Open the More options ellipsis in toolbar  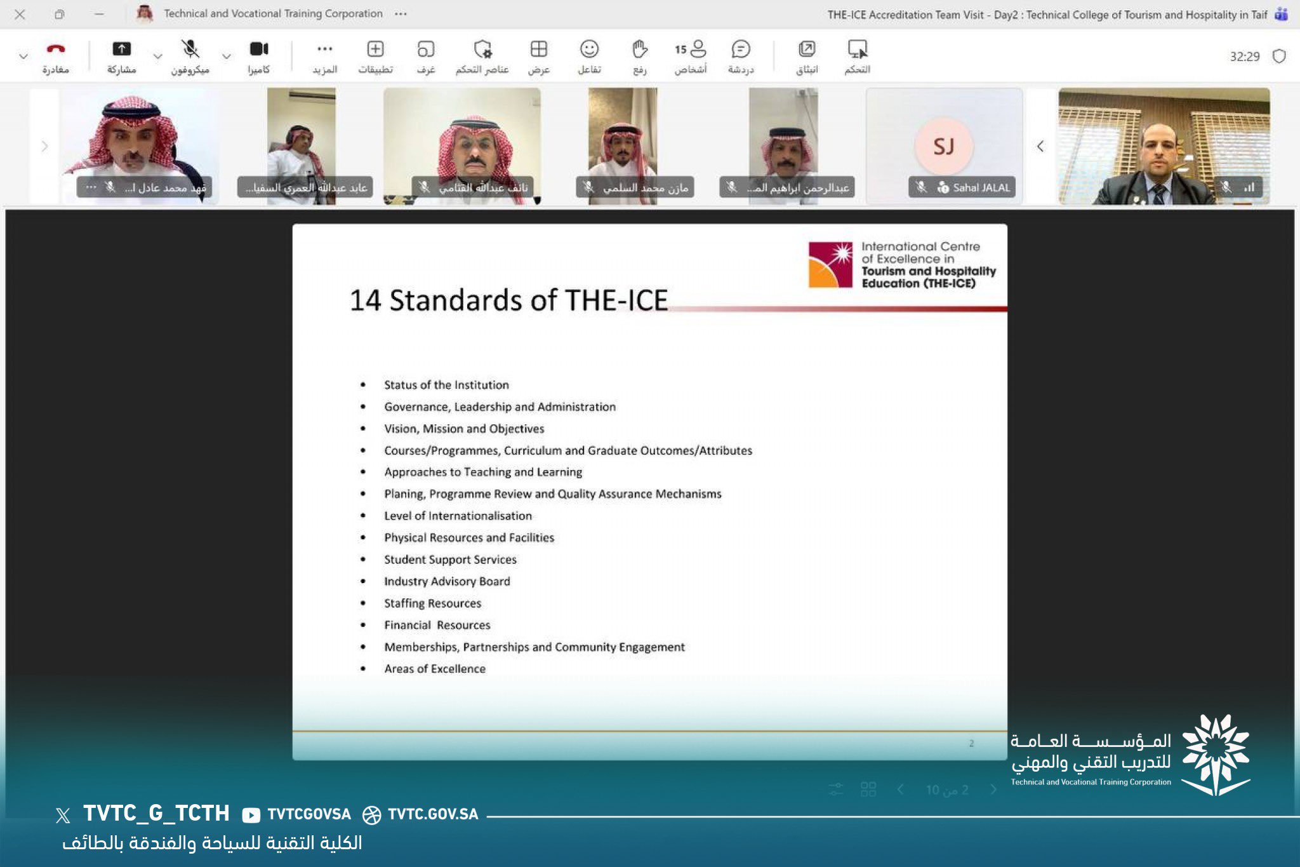tap(324, 57)
